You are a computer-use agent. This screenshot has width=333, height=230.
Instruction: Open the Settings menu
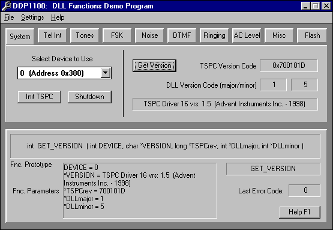[32, 17]
